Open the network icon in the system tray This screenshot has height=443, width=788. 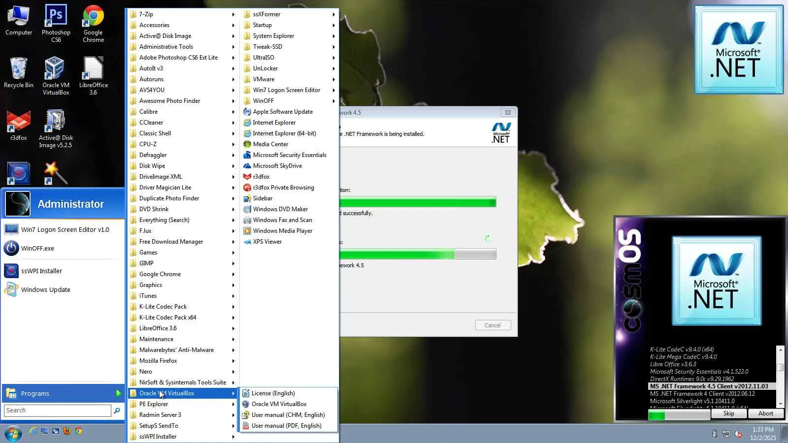click(x=726, y=434)
